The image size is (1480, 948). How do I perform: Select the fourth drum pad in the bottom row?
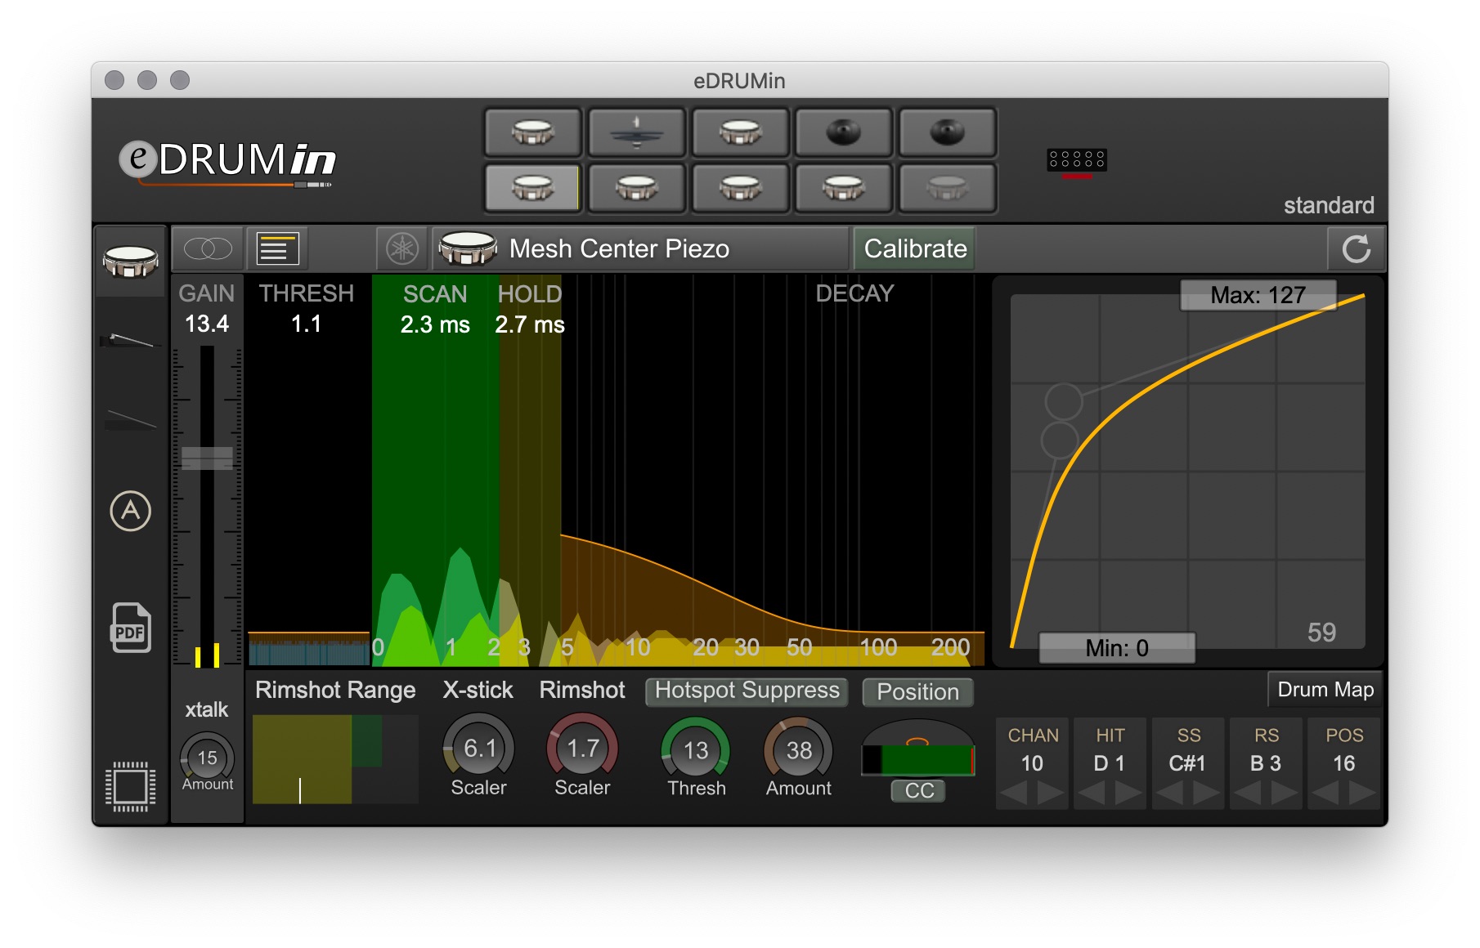tap(844, 188)
